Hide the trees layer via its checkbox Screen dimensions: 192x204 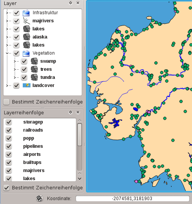(x=24, y=69)
